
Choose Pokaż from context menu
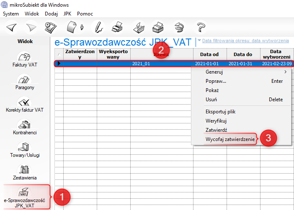coord(241,90)
